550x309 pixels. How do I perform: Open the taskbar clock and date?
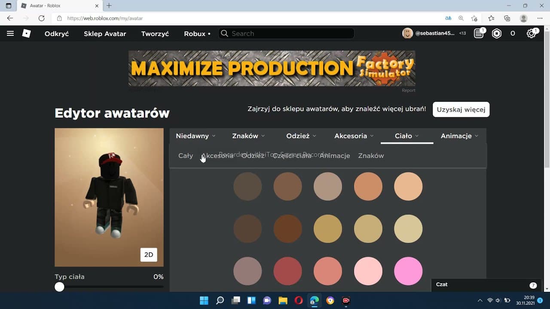coord(525,300)
